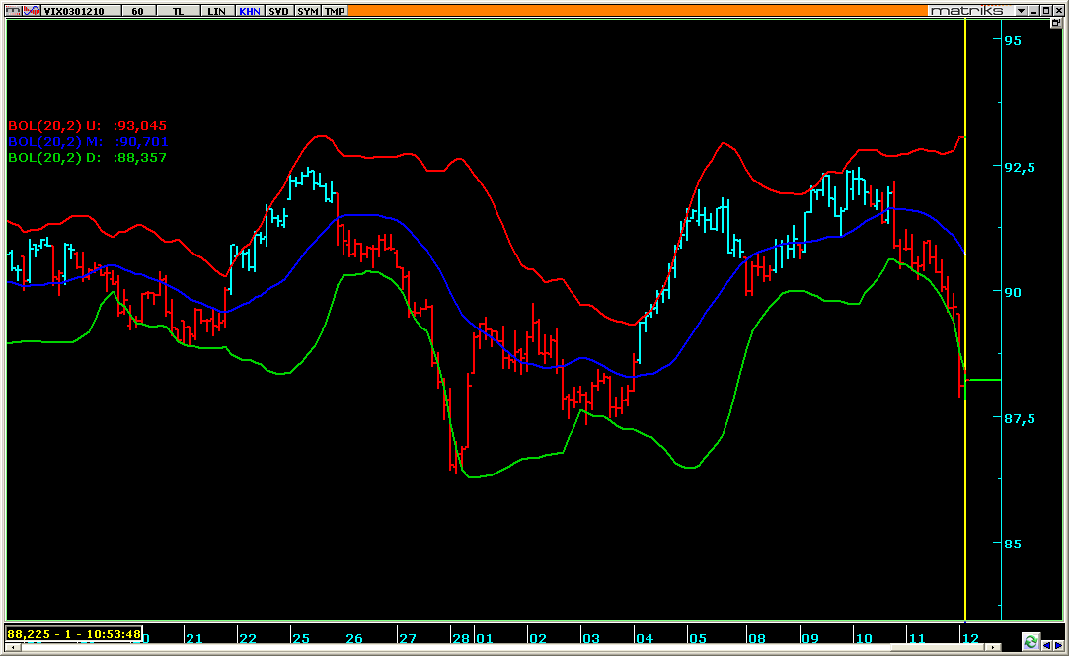Toggle the KHN channel option
Image resolution: width=1069 pixels, height=656 pixels.
pyautogui.click(x=250, y=11)
